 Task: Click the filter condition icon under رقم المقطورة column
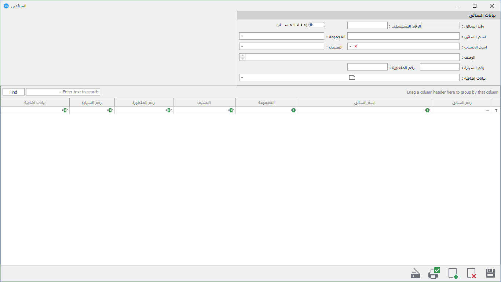coord(169,110)
